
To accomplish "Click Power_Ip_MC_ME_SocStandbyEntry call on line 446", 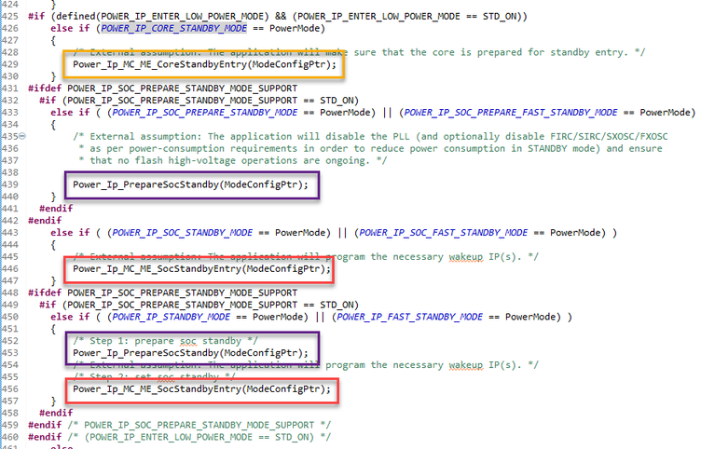I will click(x=201, y=268).
